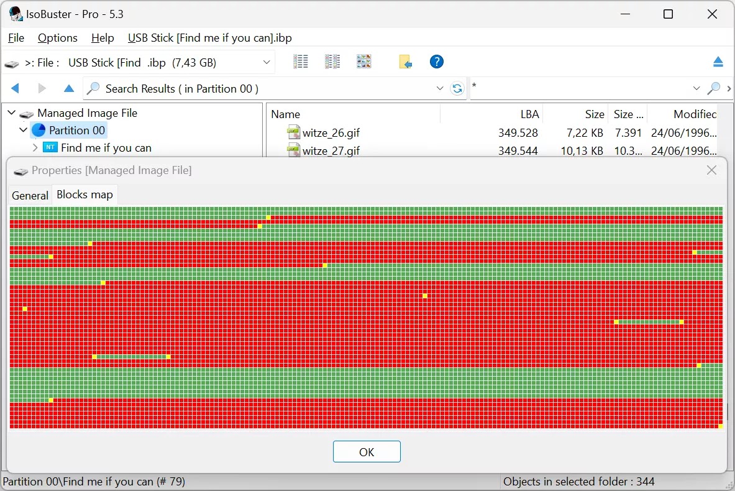Click the NT icon beside Find me if you can

tap(51, 147)
